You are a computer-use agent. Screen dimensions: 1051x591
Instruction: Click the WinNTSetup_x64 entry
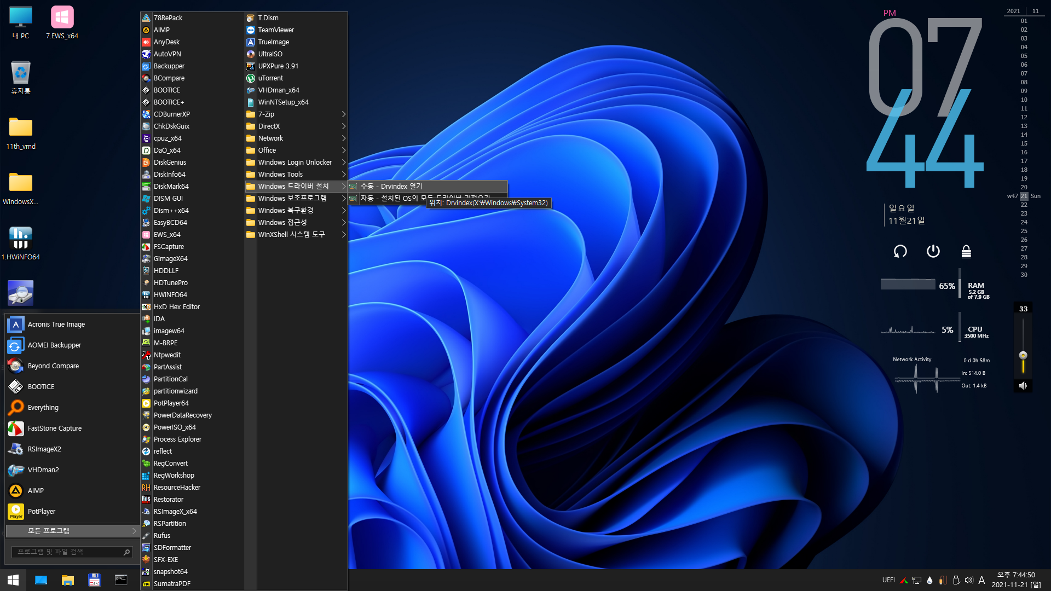pyautogui.click(x=296, y=102)
